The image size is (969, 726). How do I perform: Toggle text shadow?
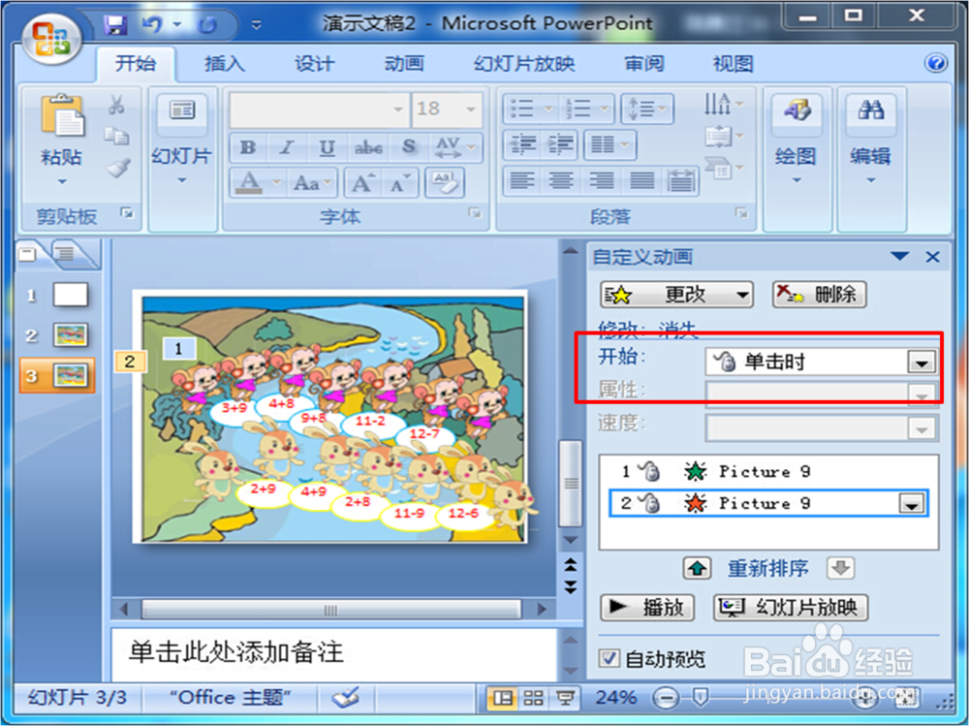pyautogui.click(x=409, y=147)
